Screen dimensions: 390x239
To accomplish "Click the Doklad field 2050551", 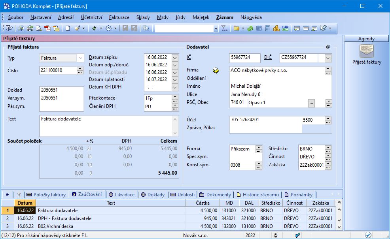I will click(61, 90).
